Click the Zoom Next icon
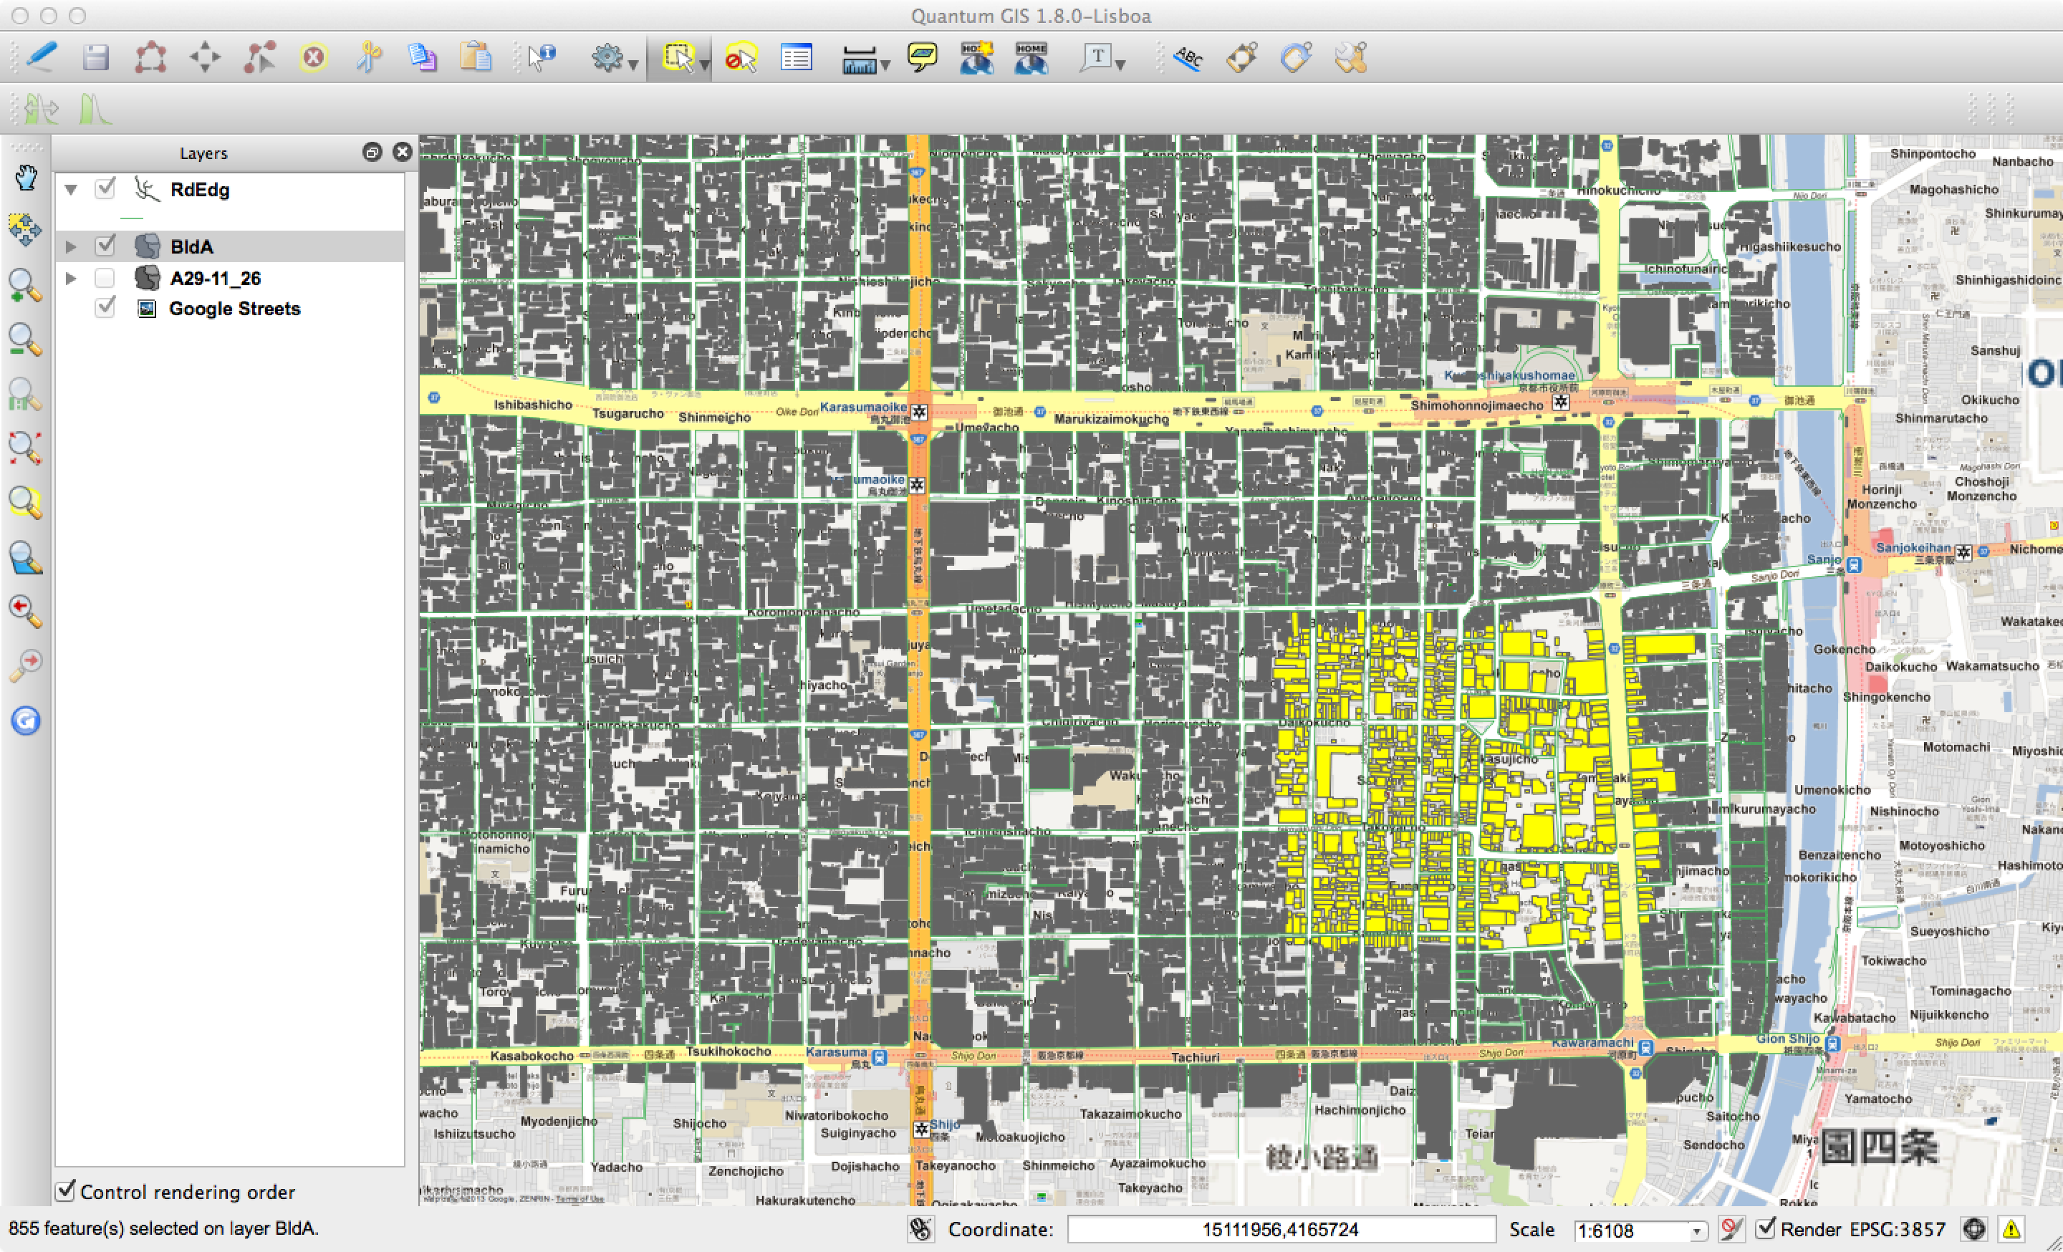This screenshot has width=2063, height=1252. click(25, 666)
